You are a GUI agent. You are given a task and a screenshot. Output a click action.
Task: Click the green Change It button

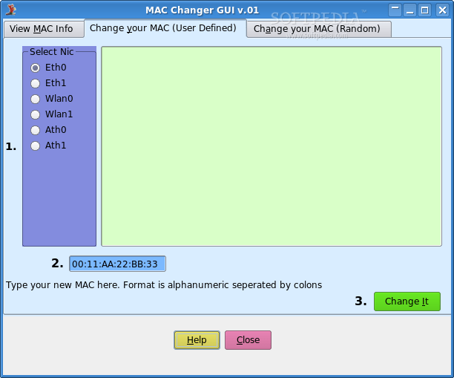(407, 302)
